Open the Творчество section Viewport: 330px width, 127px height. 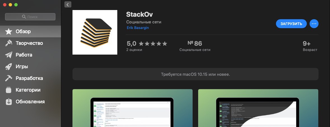[31, 43]
